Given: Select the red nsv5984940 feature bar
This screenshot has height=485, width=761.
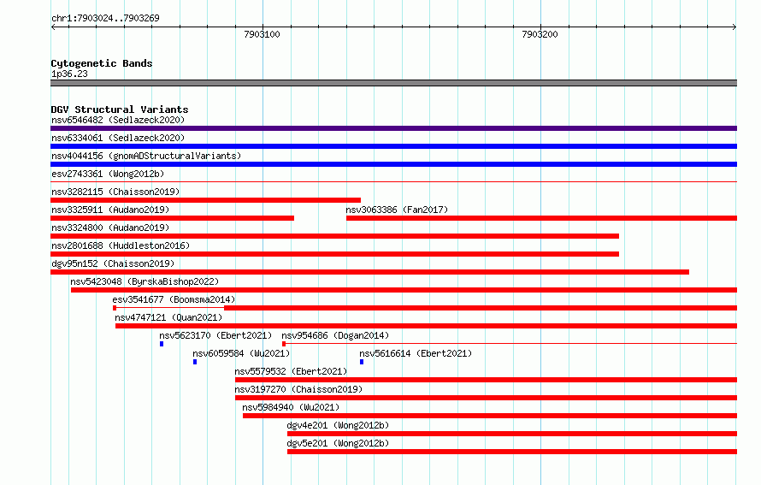Looking at the screenshot, I should [490, 416].
